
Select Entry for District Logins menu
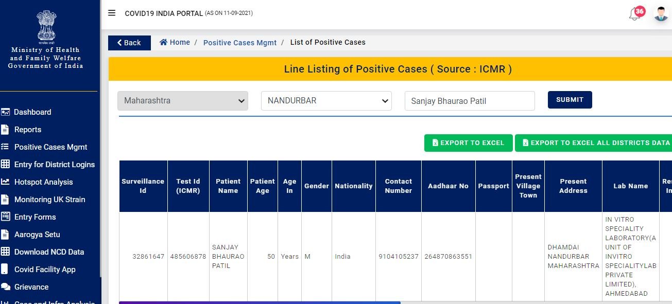tap(54, 165)
